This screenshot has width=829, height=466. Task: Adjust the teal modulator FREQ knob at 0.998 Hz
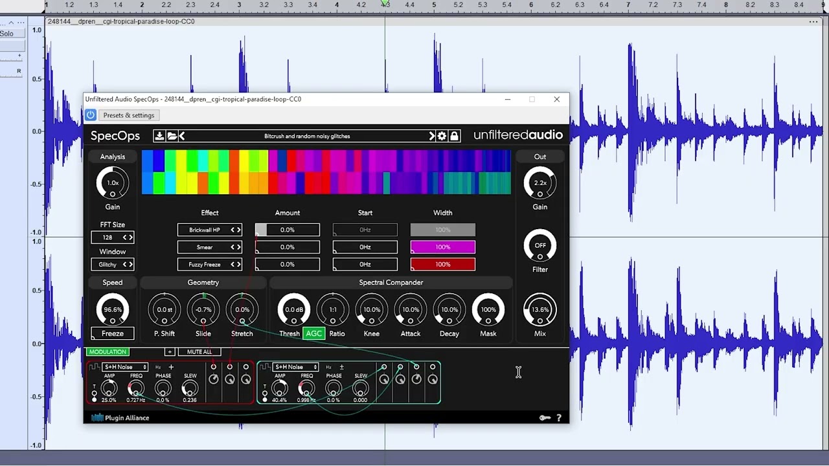(307, 388)
